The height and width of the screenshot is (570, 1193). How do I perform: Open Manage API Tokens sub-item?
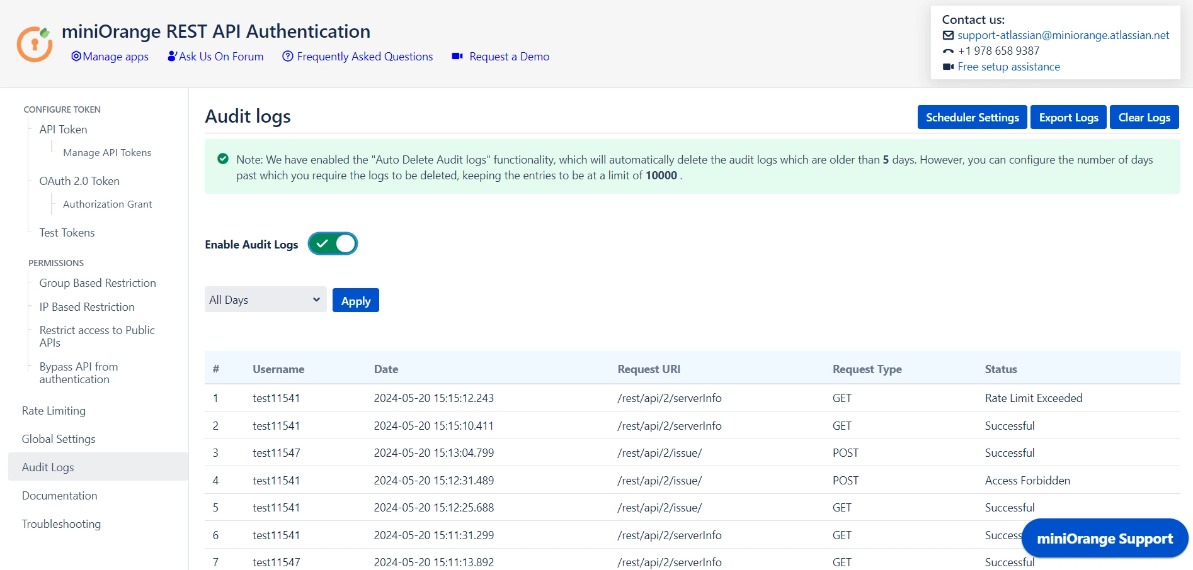107,153
